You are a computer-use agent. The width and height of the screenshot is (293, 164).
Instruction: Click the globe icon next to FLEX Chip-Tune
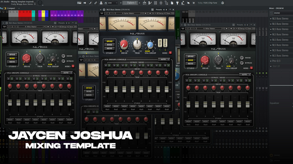click(x=222, y=3)
